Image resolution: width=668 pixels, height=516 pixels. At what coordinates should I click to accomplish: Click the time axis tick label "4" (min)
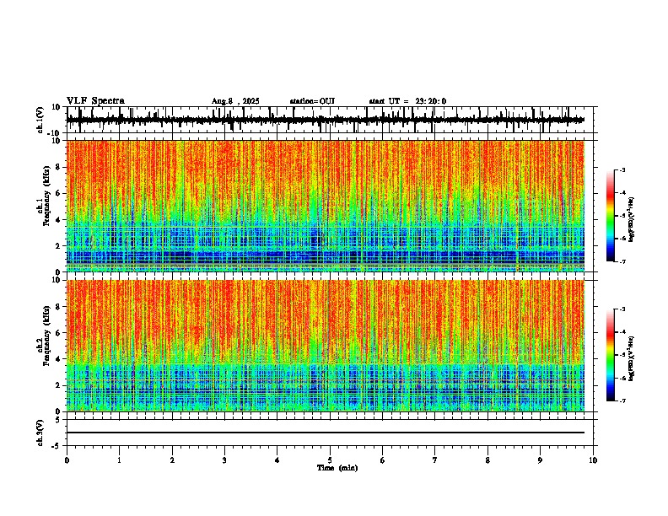pyautogui.click(x=277, y=460)
